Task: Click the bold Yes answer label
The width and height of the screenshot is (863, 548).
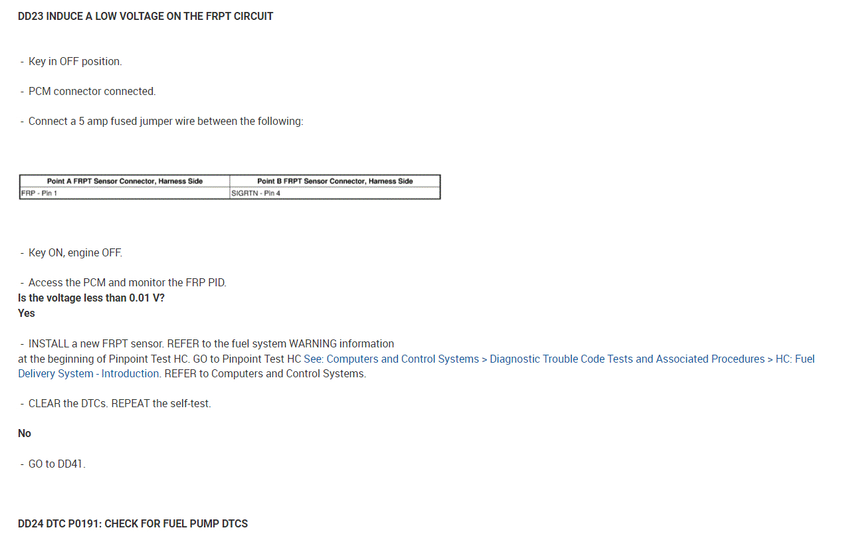Action: (x=27, y=314)
